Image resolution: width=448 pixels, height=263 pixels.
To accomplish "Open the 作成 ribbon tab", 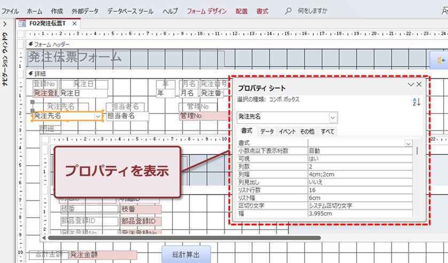I will coord(57,11).
